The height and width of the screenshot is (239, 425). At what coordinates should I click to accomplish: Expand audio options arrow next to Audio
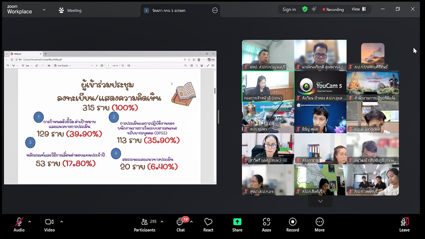[x=30, y=222]
